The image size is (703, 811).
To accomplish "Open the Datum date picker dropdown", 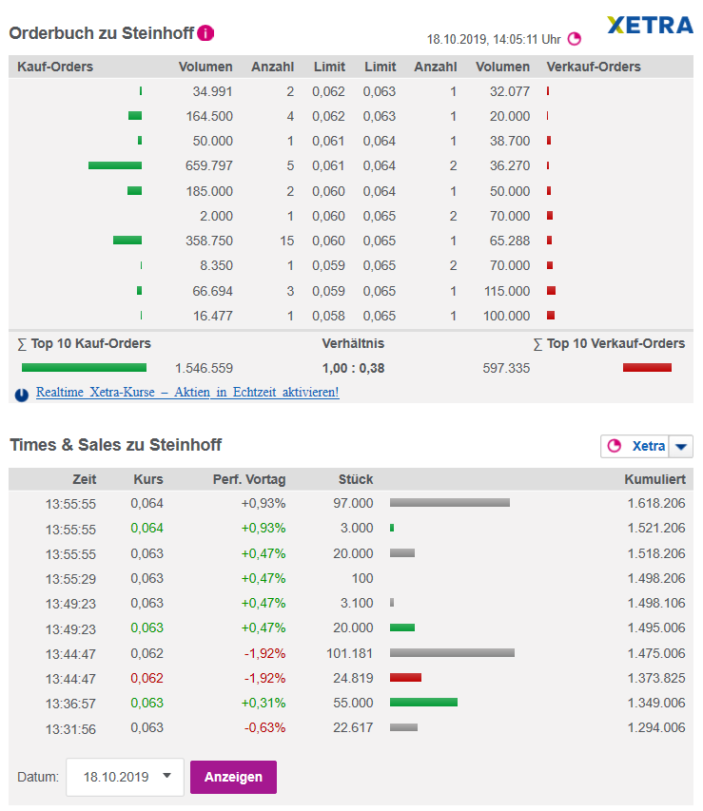I will (x=125, y=777).
